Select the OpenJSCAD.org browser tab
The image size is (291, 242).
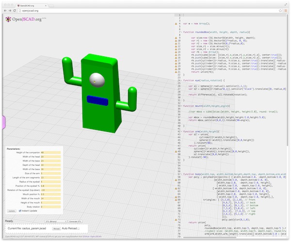point(31,5)
